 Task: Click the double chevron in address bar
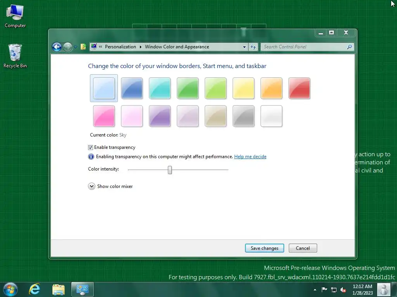point(100,47)
